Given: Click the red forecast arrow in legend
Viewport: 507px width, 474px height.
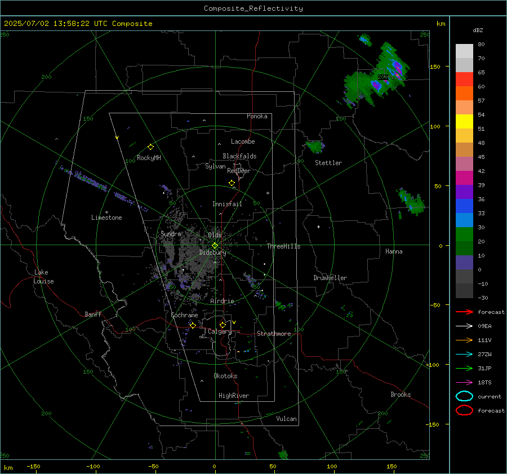Looking at the screenshot, I should 464,312.
